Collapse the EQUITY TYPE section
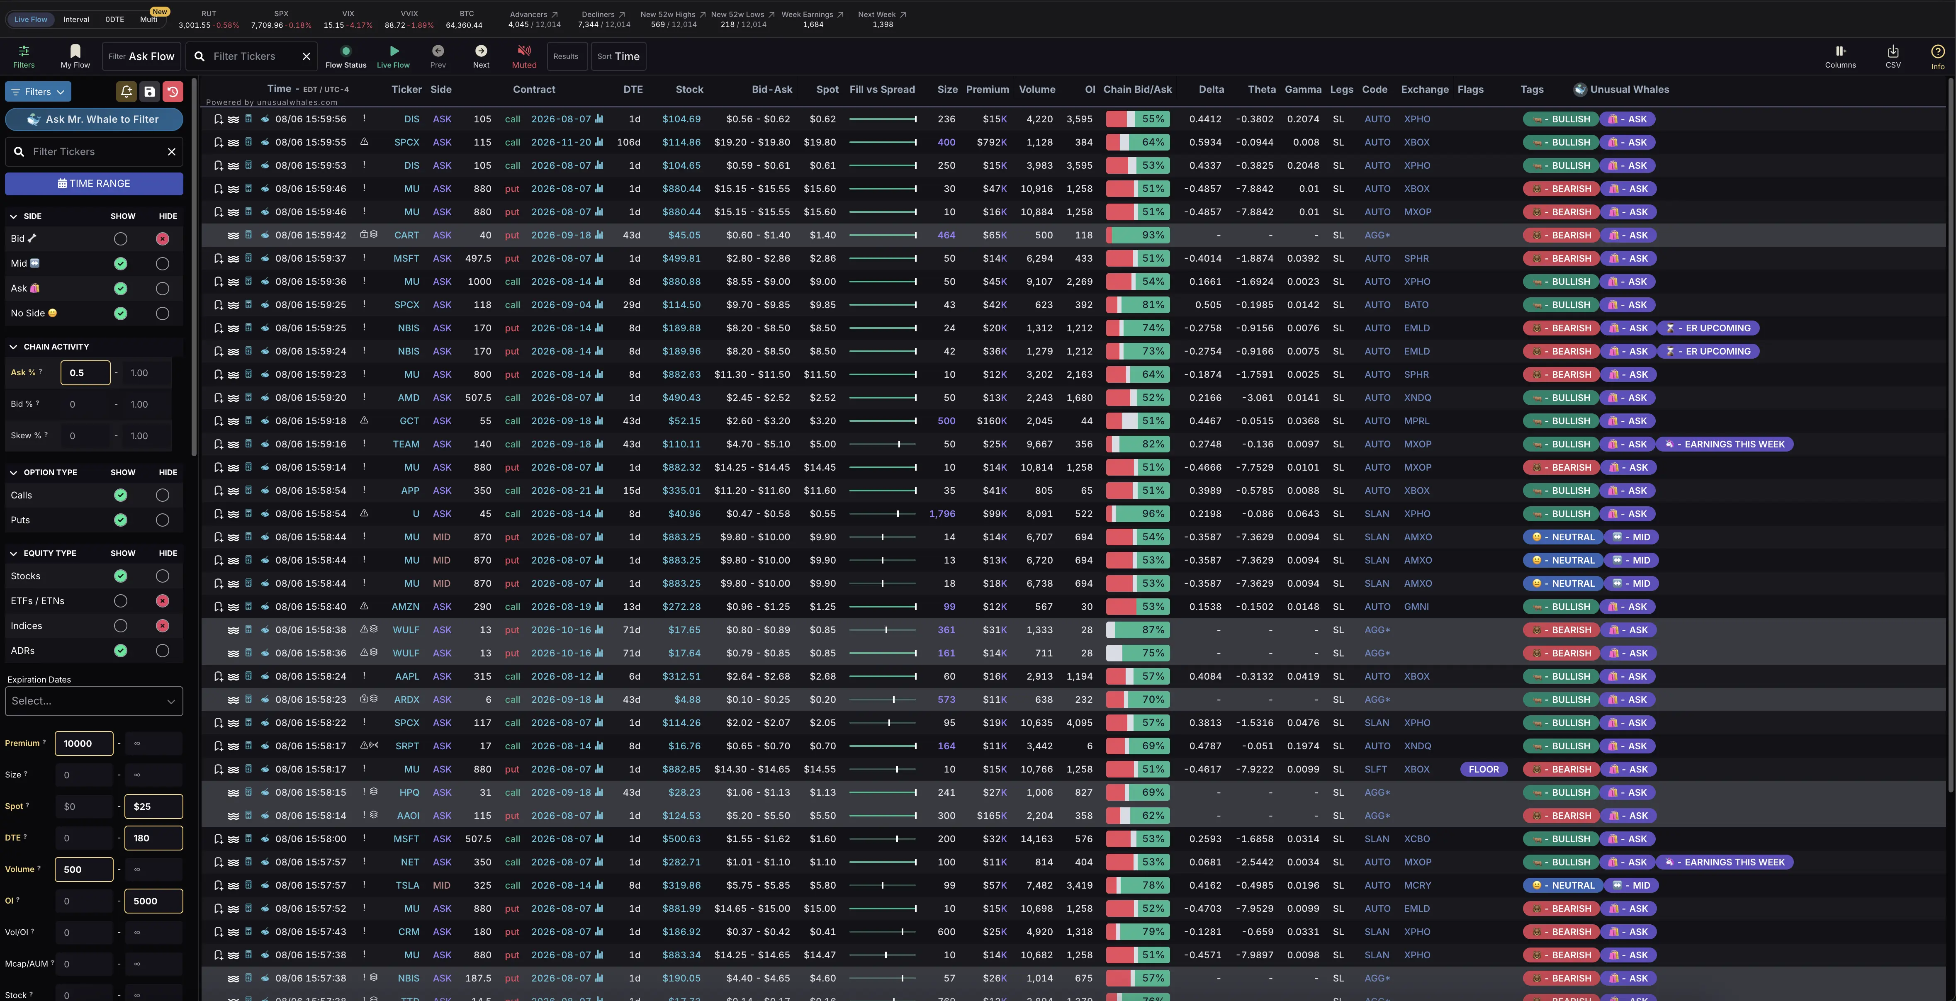1956x1001 pixels. pyautogui.click(x=13, y=553)
